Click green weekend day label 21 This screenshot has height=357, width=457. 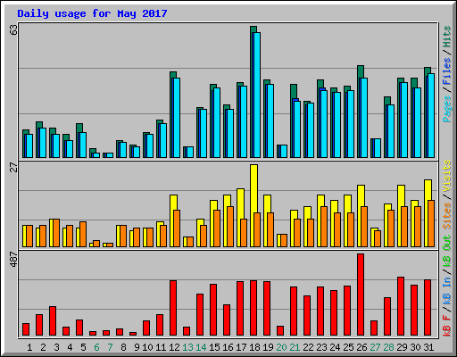(295, 347)
